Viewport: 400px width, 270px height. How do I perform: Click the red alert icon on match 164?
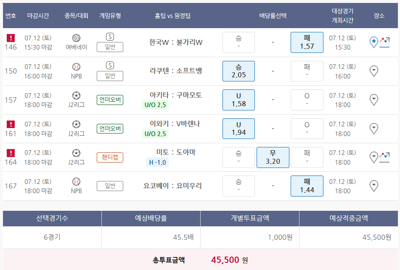11,153
